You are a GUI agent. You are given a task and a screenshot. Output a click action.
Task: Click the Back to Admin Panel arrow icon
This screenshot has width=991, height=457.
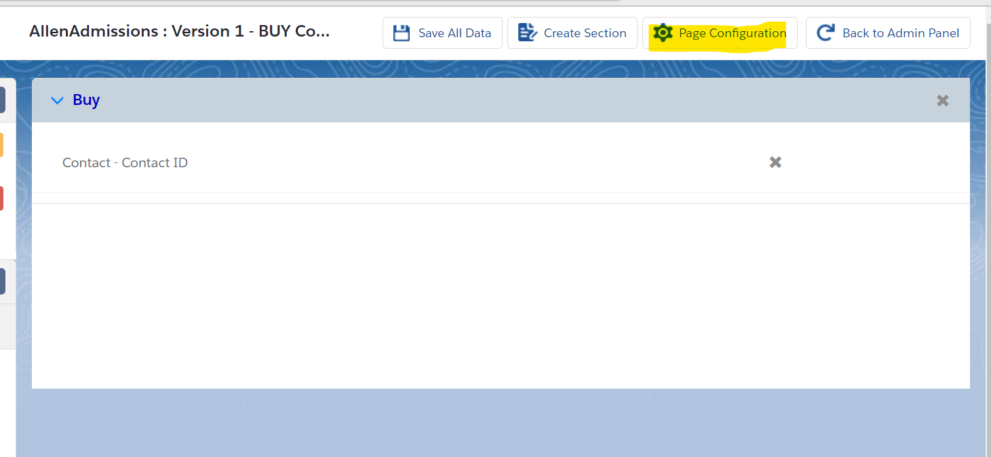[825, 33]
